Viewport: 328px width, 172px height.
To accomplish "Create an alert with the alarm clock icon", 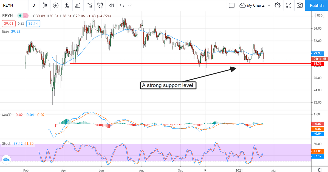I will [x=100, y=5].
